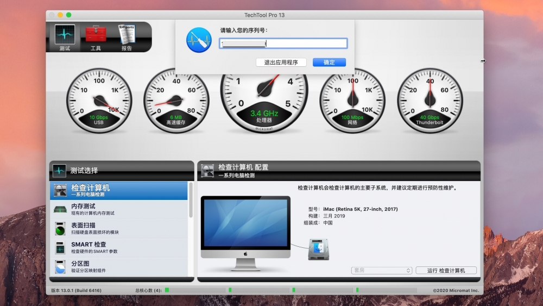Open the 套房 dropdown menu
The image size is (543, 306).
click(x=382, y=270)
